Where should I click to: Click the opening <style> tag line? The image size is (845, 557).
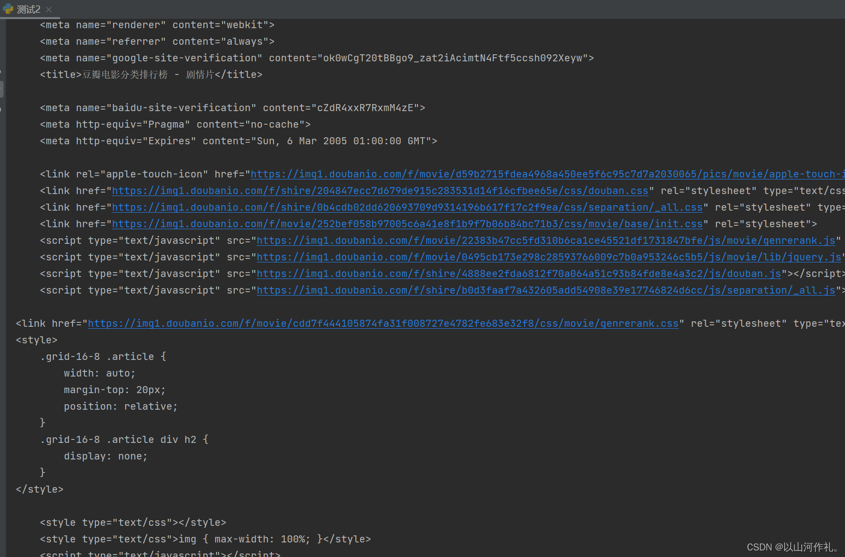[37, 340]
